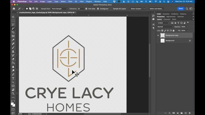
Task: Select the Rectangle shape tool
Action: (x=13, y=86)
